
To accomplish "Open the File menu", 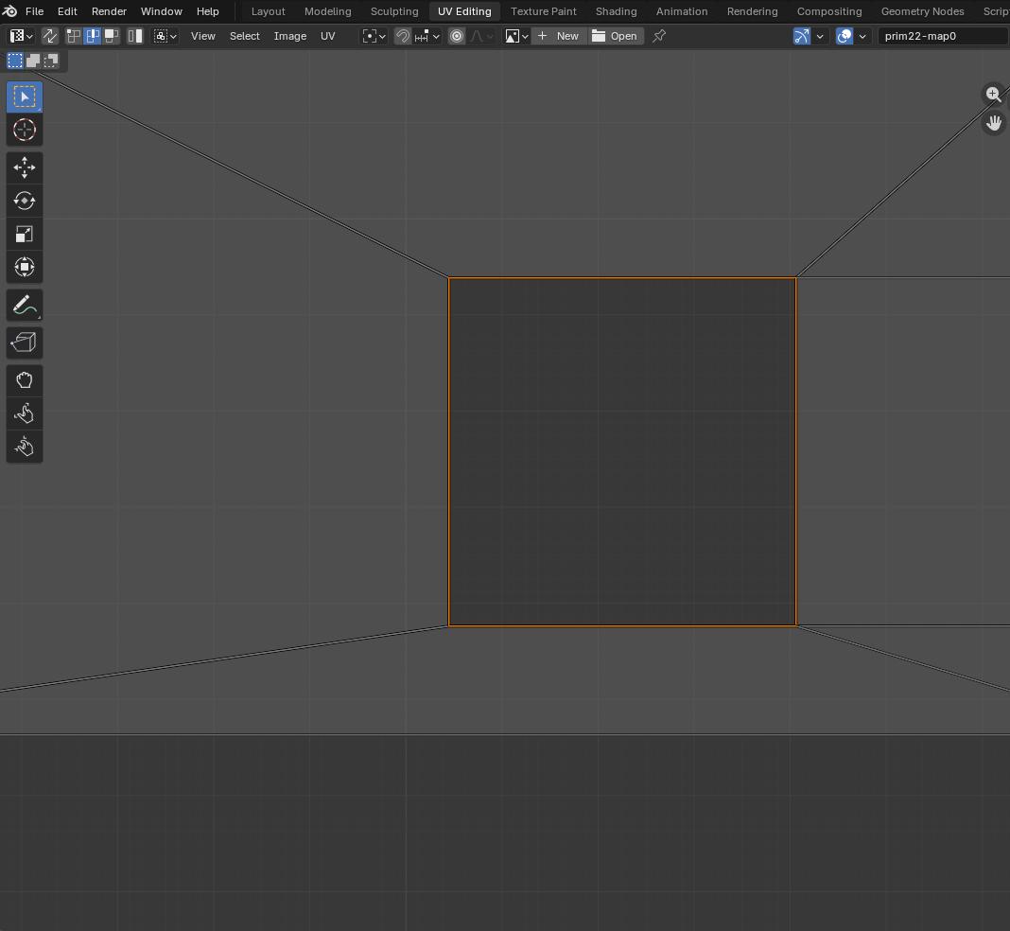I will (x=34, y=11).
